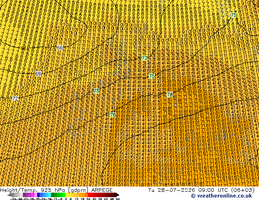
Task: Click the 54 legend scale value
Action: click(x=118, y=199)
